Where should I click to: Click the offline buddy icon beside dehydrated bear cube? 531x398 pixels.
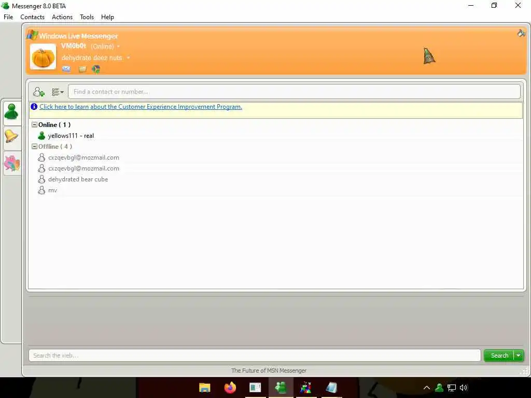(41, 179)
